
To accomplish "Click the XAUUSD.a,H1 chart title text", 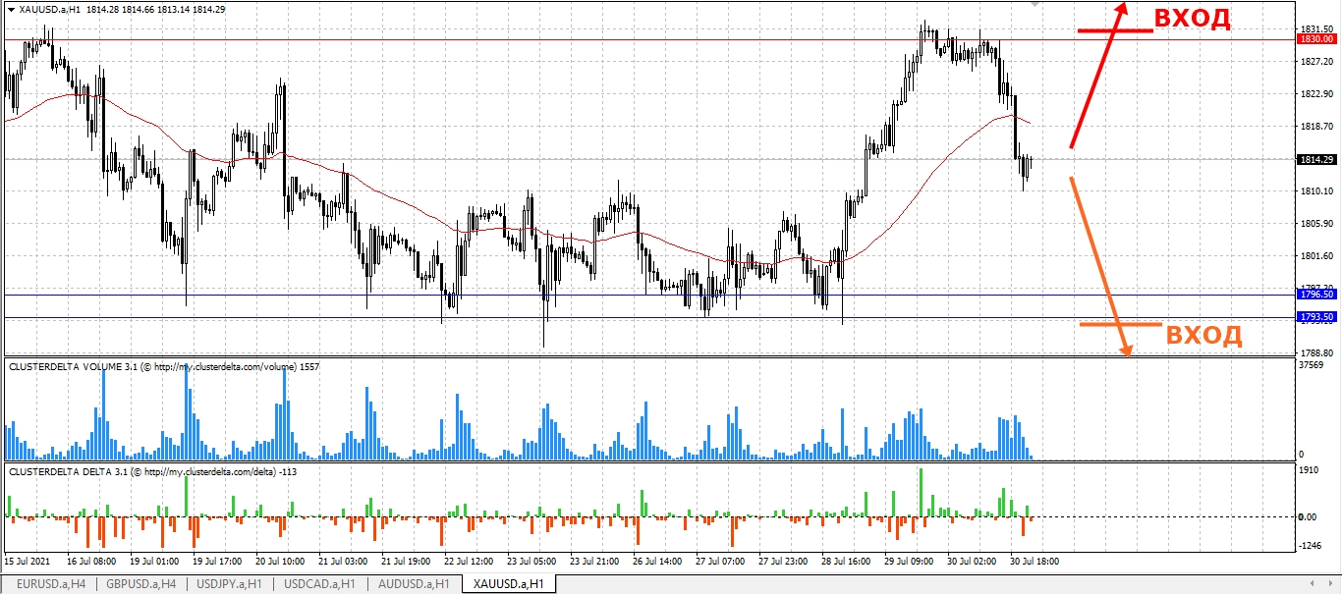I will pos(49,9).
